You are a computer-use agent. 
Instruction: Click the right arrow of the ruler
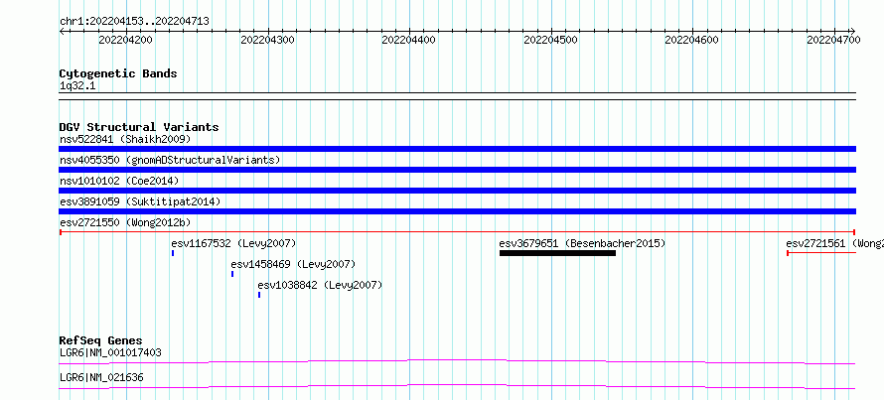pyautogui.click(x=852, y=31)
